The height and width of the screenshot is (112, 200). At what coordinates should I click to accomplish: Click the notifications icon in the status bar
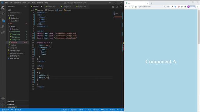[x=121, y=110]
